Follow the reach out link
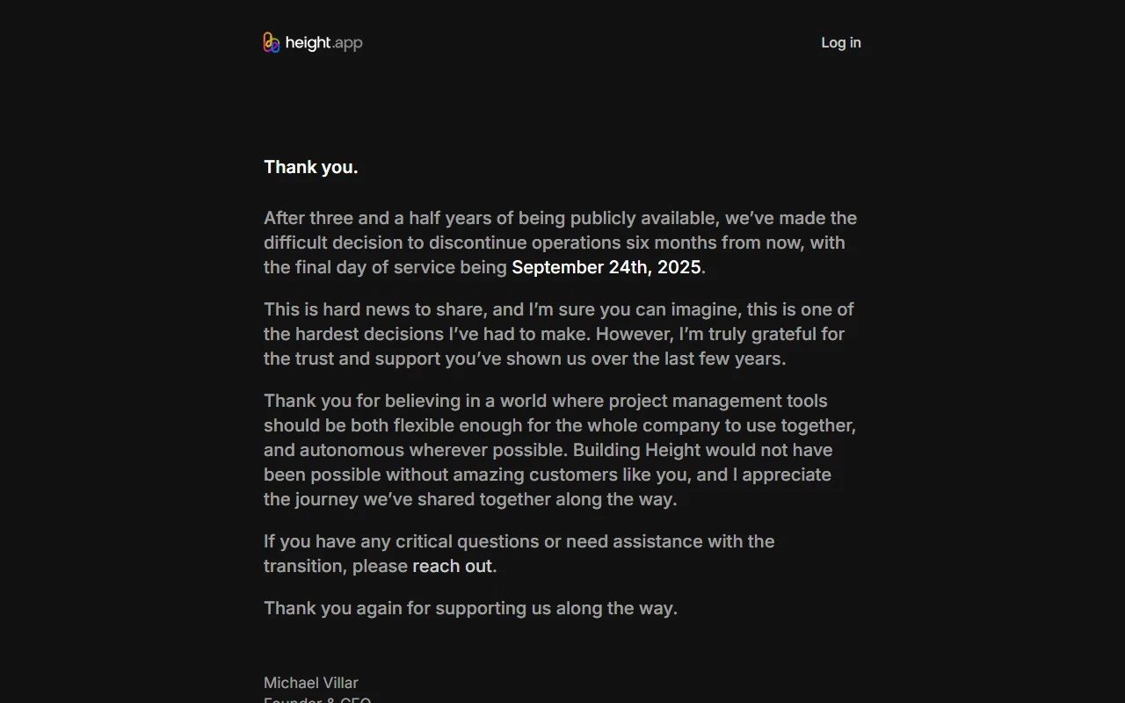Screen dimensions: 1125x703 (453, 566)
